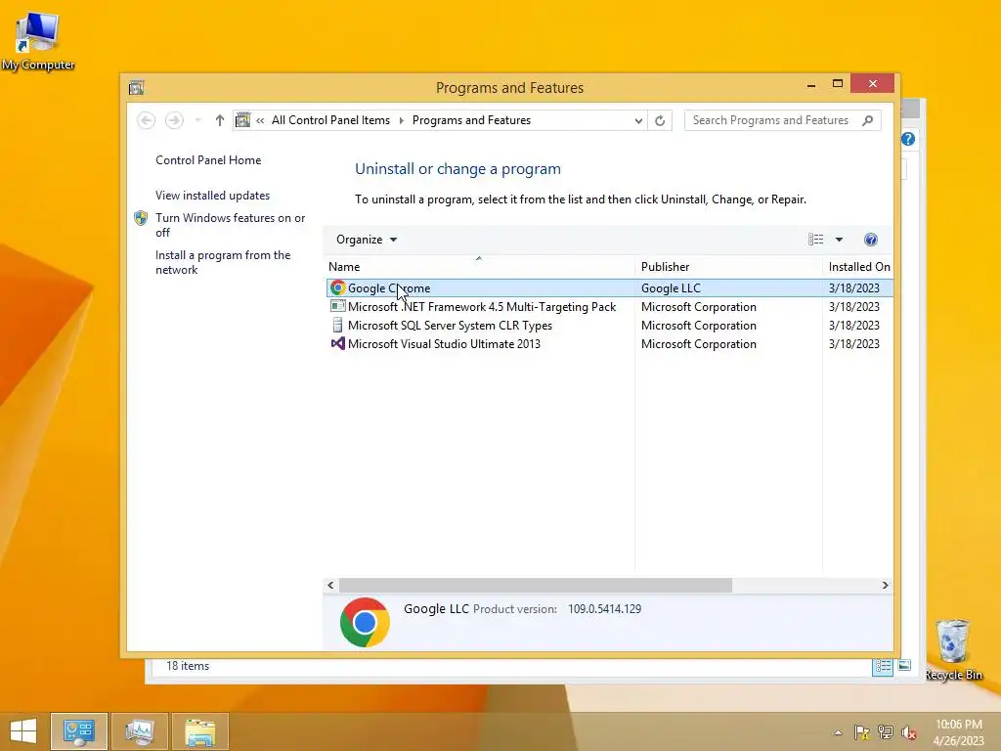The image size is (1001, 751).
Task: Click Google LLC publisher cell
Action: point(671,288)
